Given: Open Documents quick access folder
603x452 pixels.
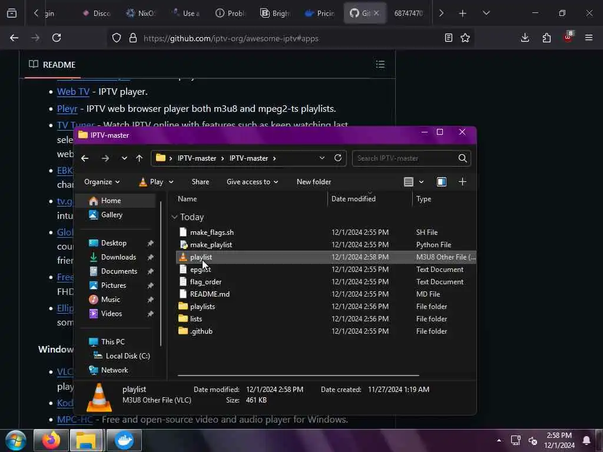Looking at the screenshot, I should 119,271.
